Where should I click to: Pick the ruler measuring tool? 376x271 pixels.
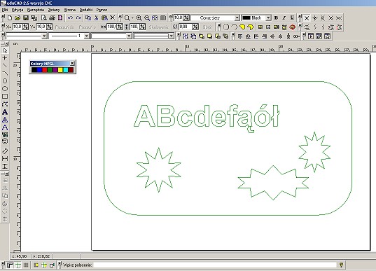tap(5, 151)
